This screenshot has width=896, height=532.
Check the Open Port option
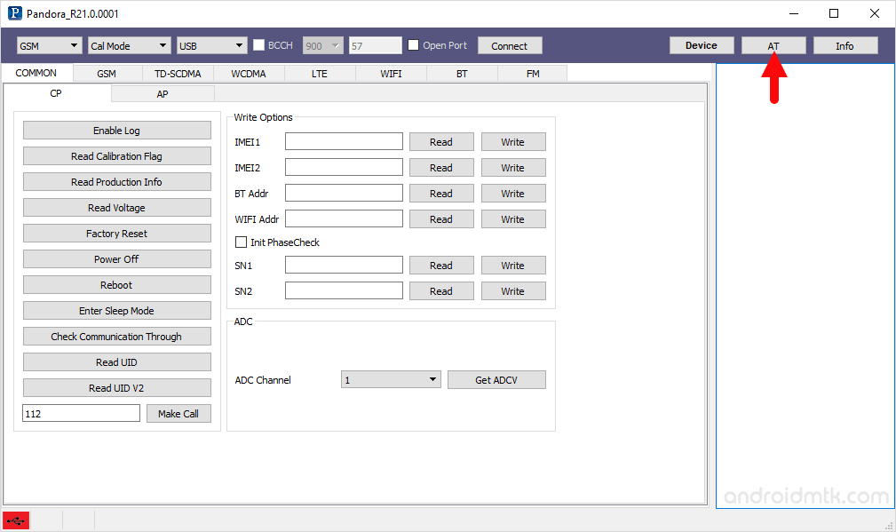(413, 44)
